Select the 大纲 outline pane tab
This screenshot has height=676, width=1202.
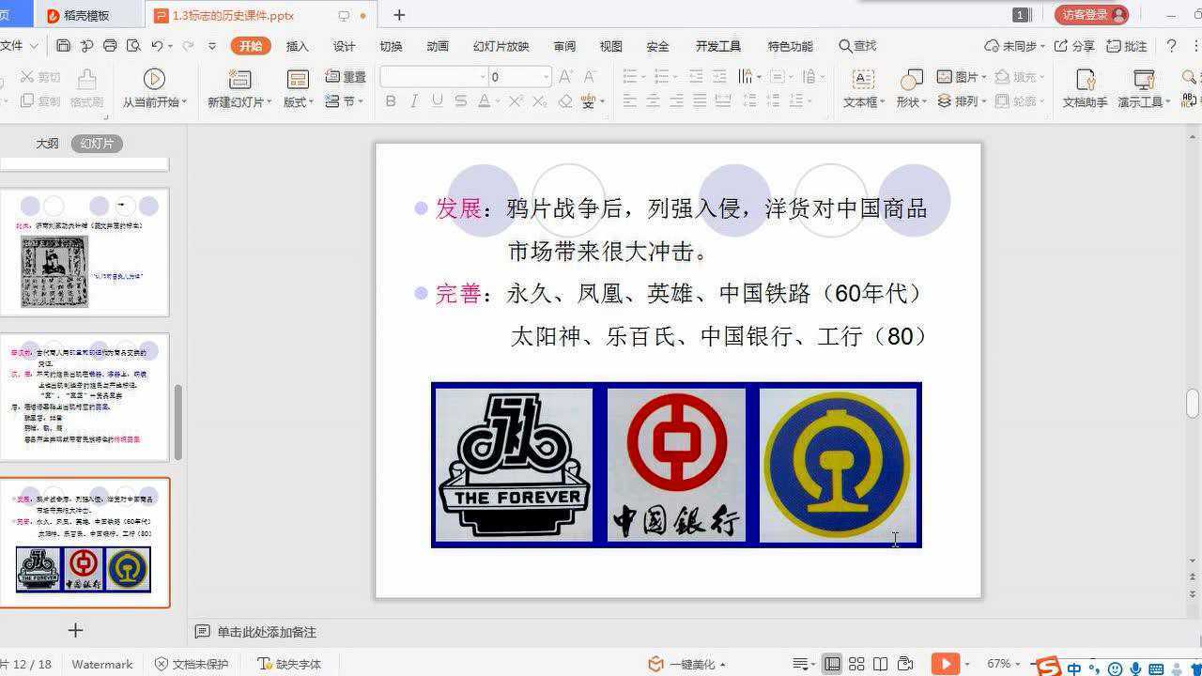(x=47, y=144)
